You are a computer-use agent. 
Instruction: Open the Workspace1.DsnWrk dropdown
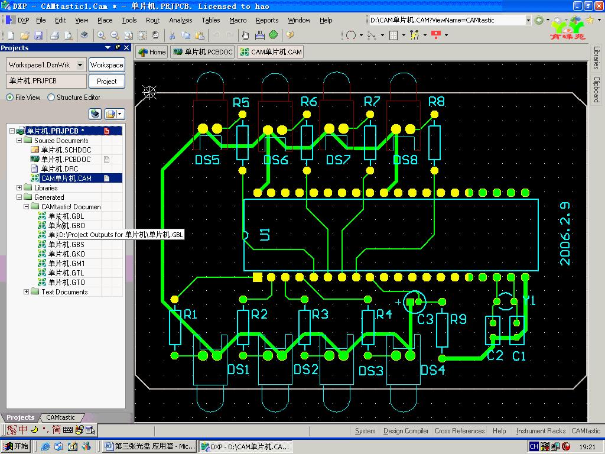pos(80,65)
